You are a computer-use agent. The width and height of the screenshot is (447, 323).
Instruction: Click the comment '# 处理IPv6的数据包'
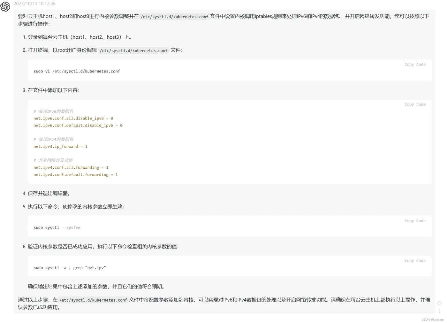53,111
